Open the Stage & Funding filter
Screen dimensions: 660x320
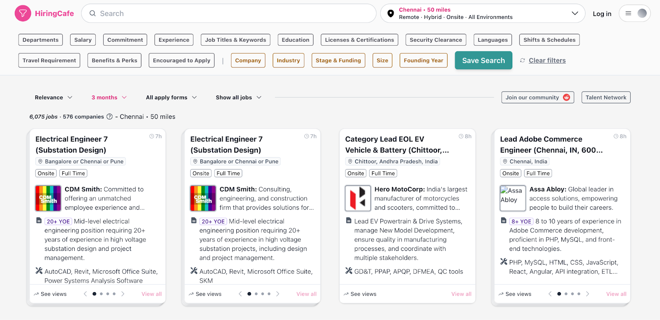tap(338, 60)
